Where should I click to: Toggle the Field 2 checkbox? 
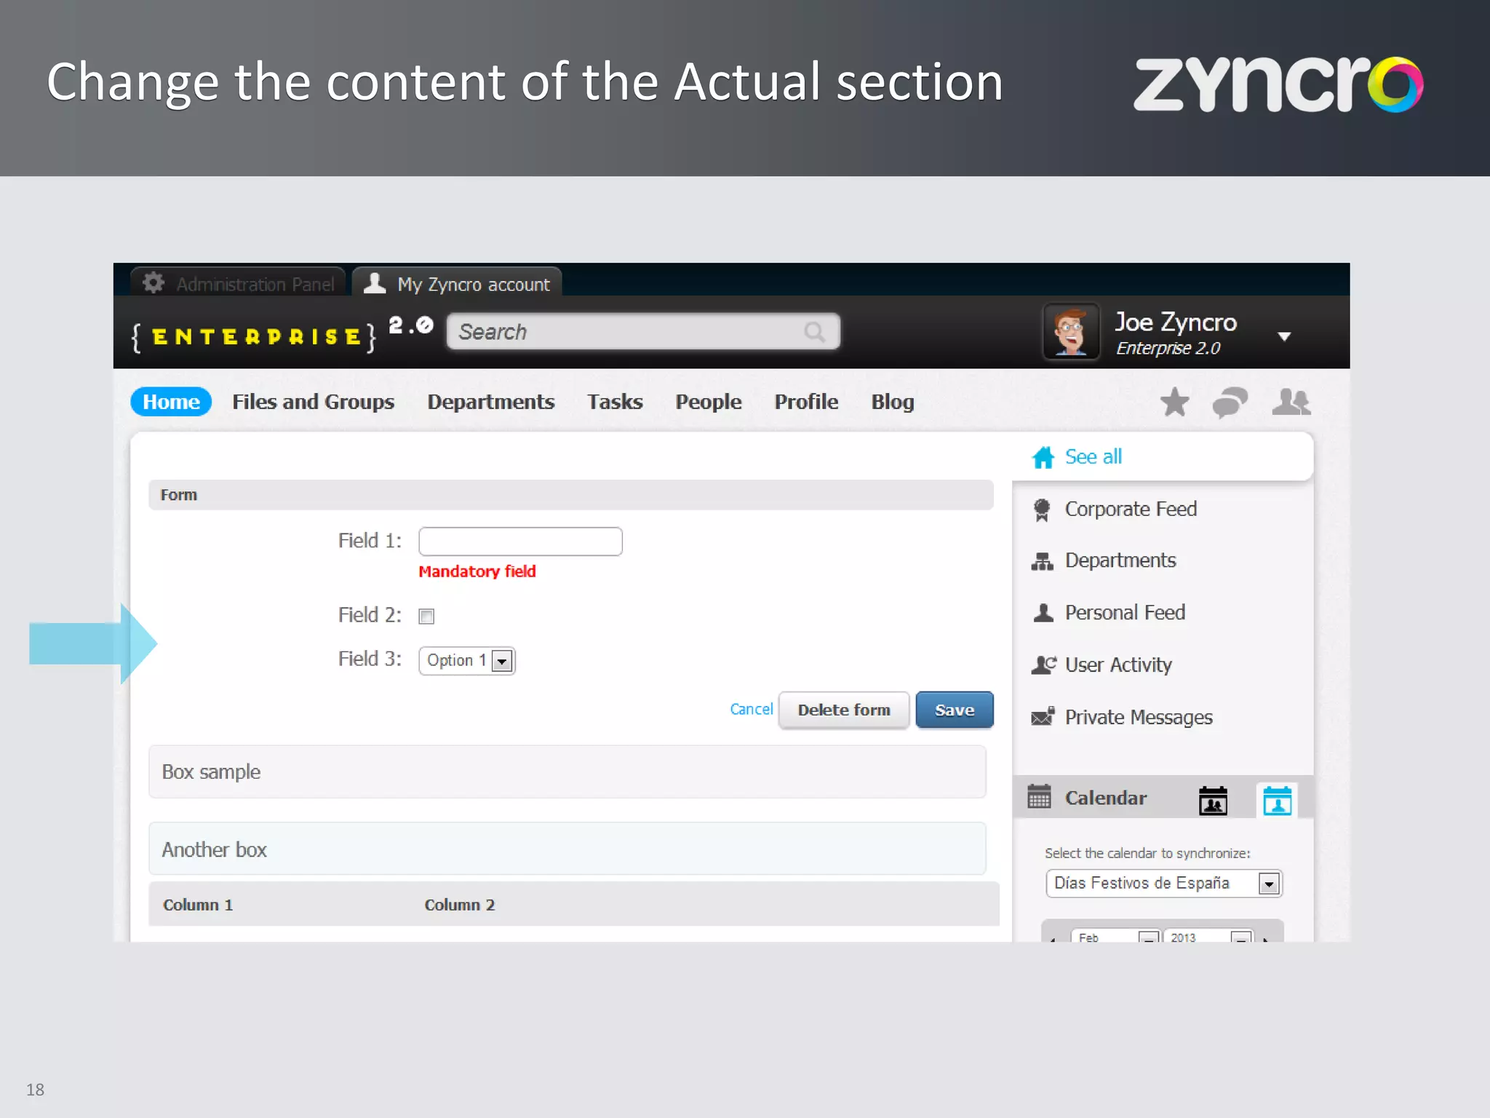point(426,617)
